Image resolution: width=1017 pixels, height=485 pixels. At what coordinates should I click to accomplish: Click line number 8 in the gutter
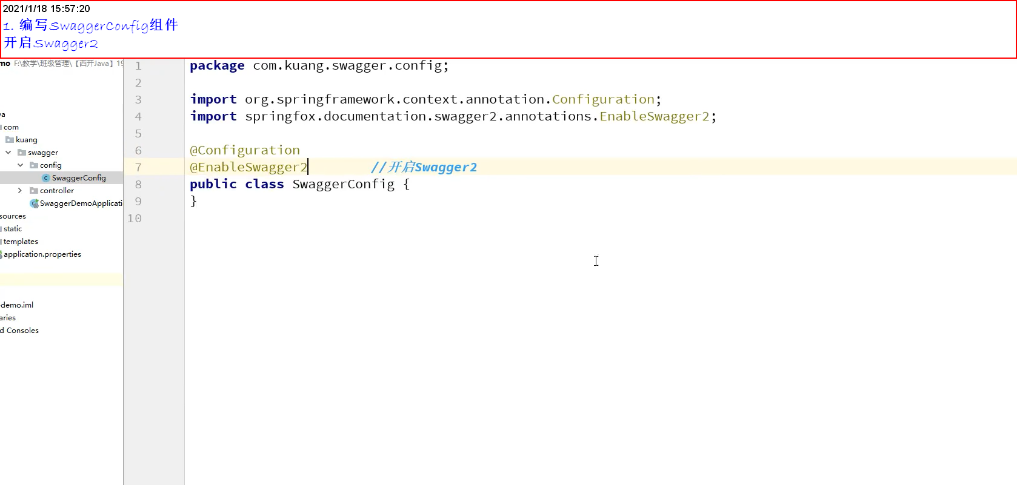138,184
